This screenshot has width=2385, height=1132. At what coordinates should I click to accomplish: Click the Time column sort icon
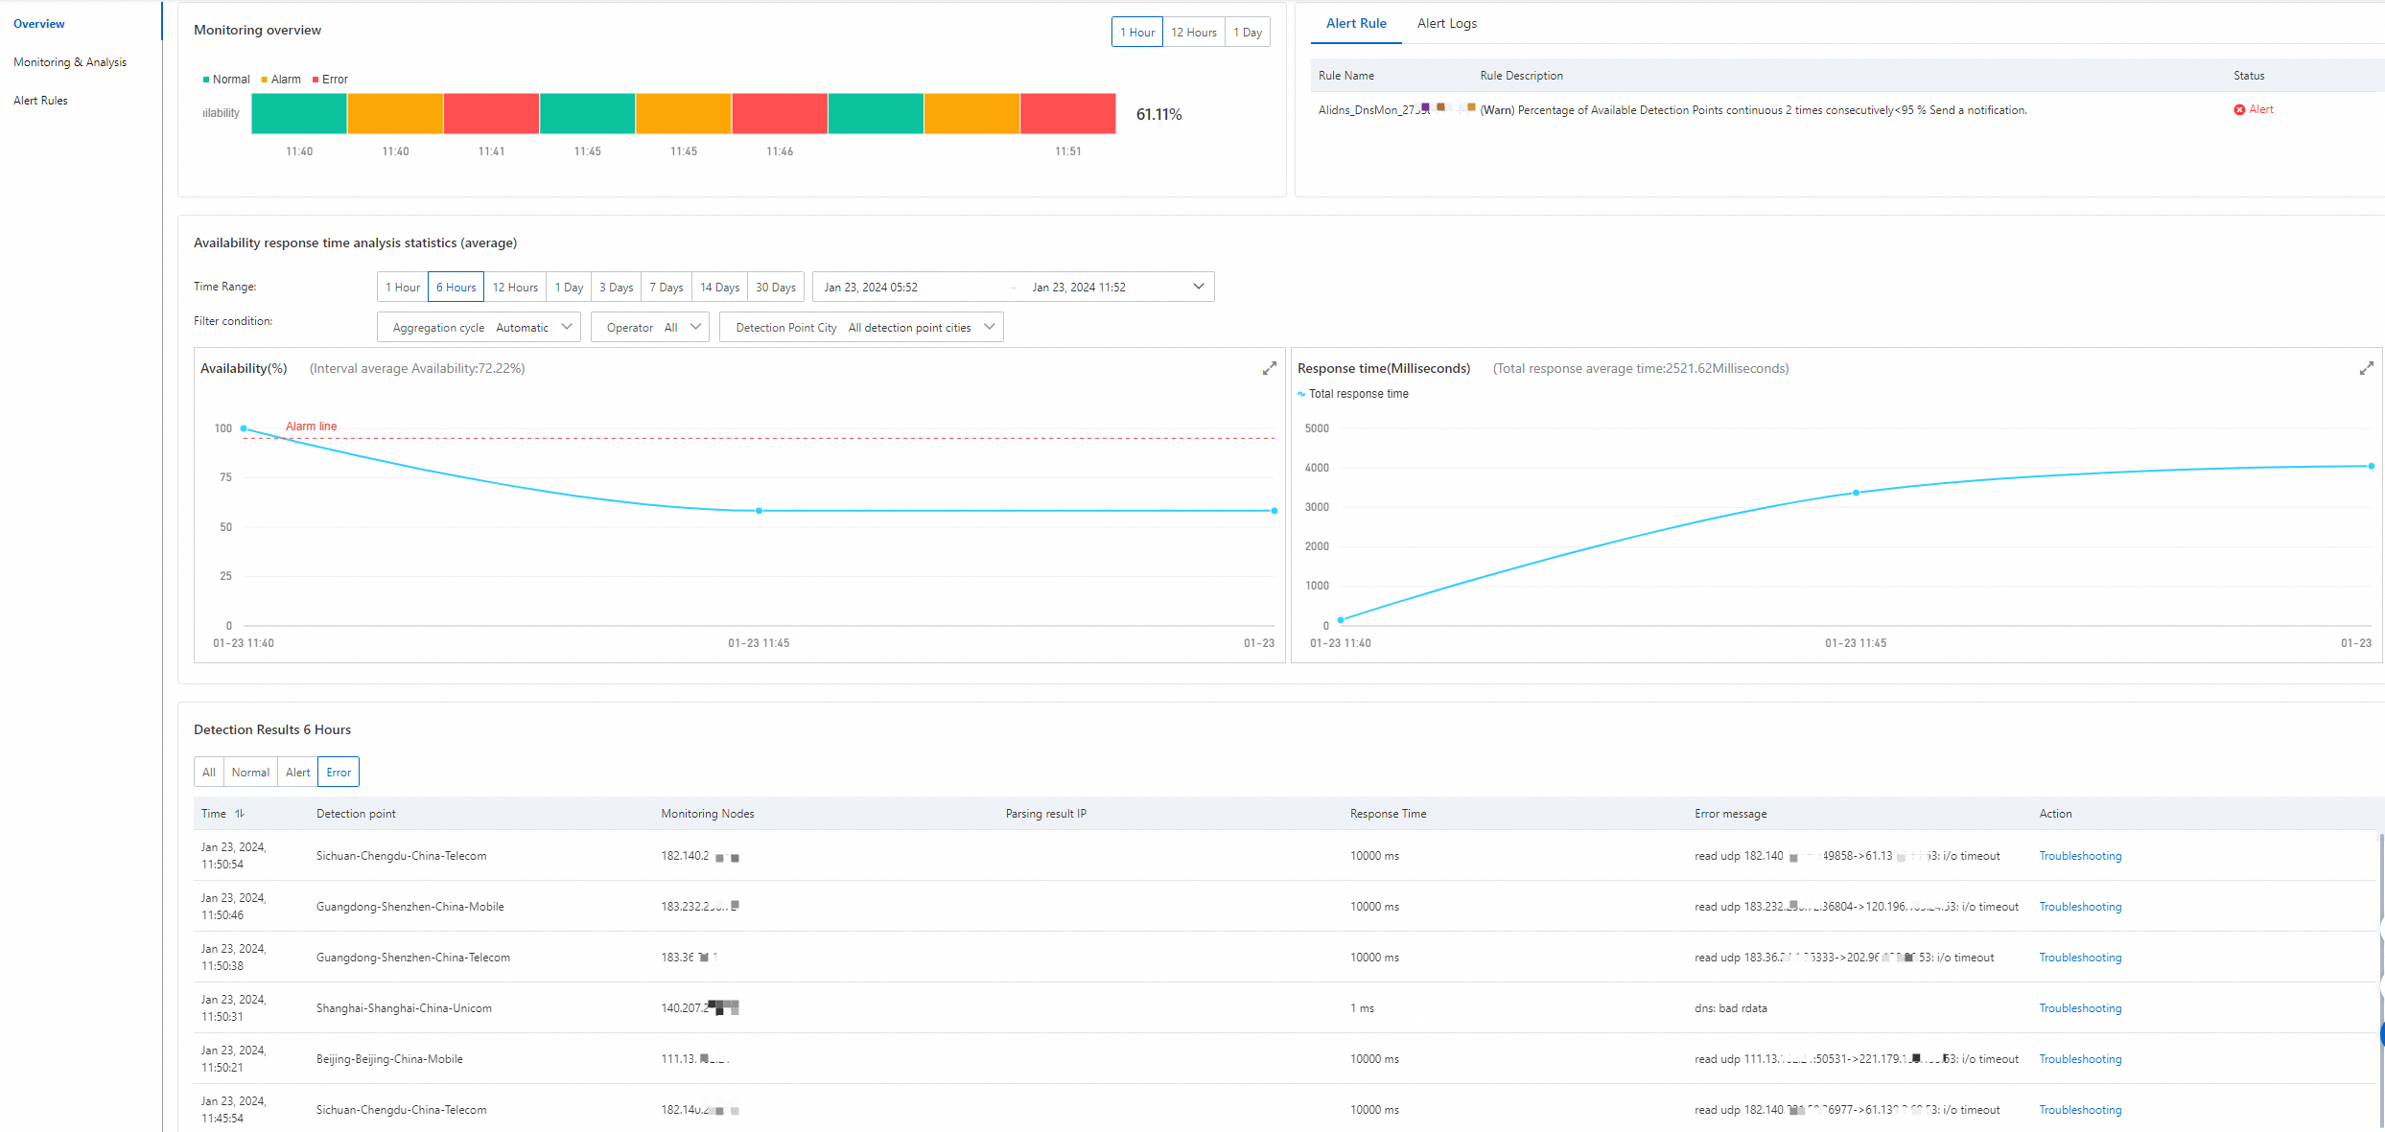tap(240, 814)
